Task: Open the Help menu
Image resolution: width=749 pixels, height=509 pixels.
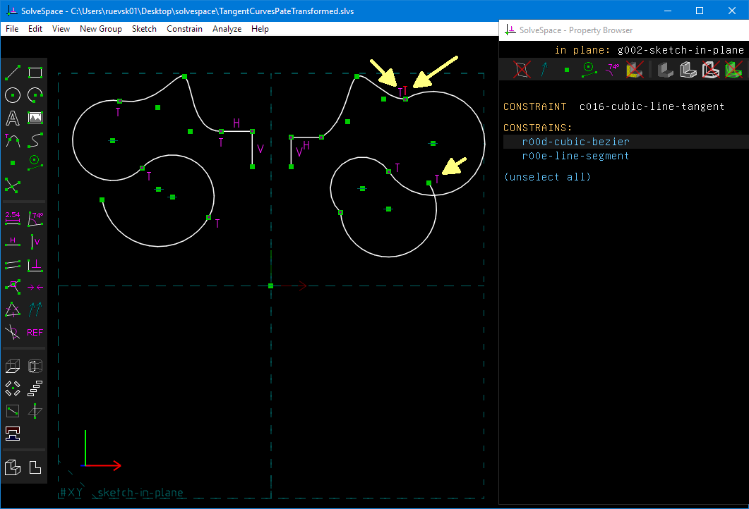Action: click(x=260, y=29)
